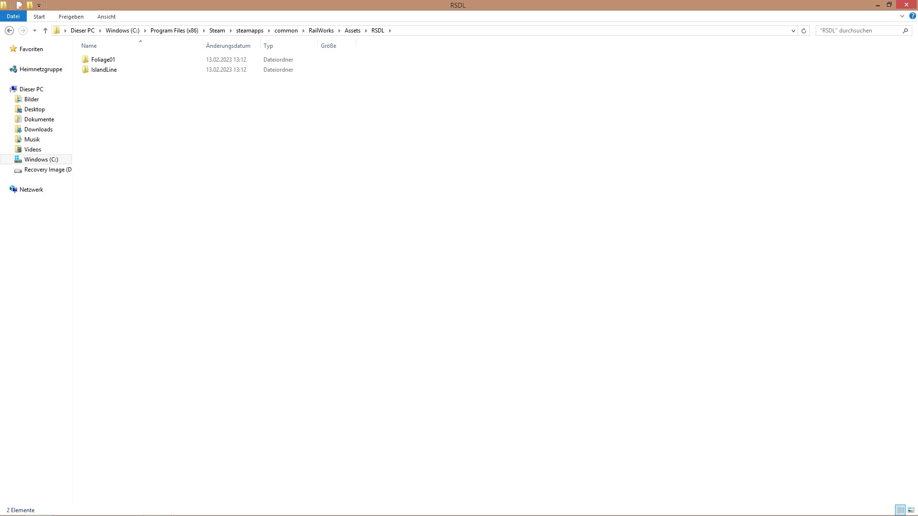Open the Datei ribbon tab
The image size is (918, 516).
(13, 16)
